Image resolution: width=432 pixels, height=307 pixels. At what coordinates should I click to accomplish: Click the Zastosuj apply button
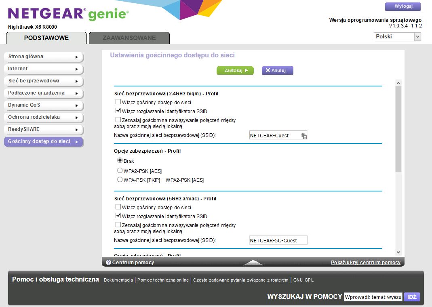pos(235,70)
